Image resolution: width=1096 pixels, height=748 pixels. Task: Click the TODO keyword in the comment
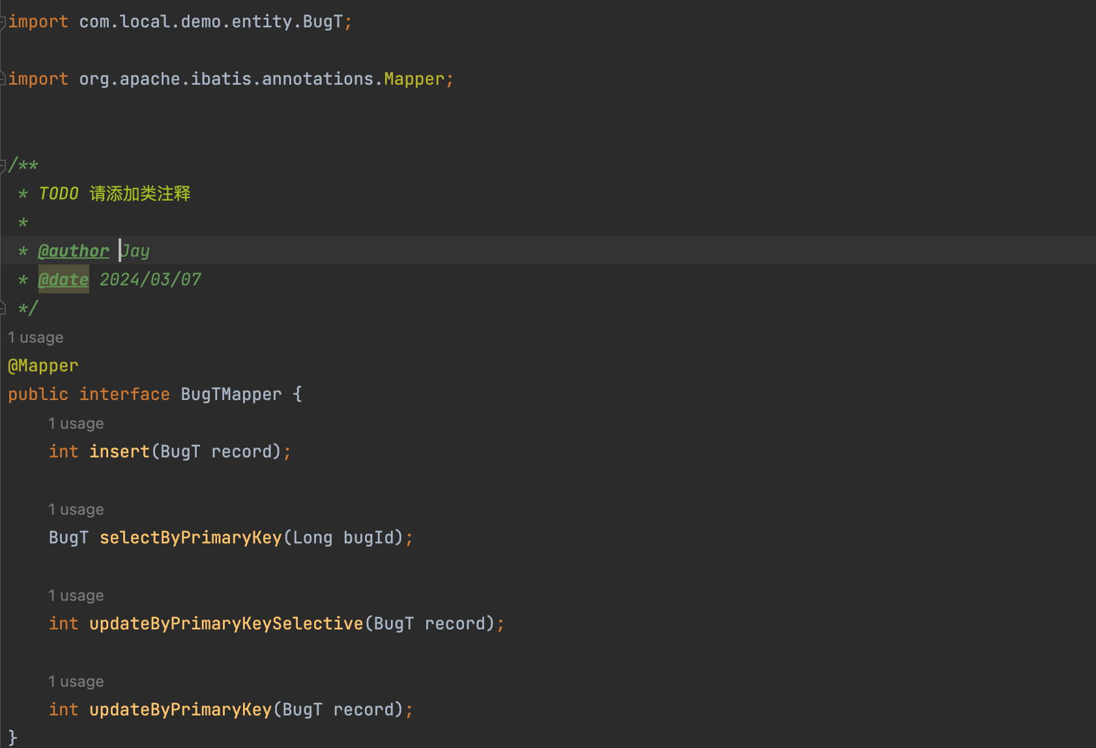(59, 194)
